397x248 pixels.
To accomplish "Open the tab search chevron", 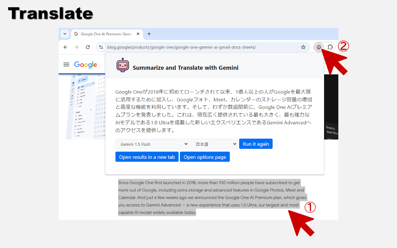I will [x=65, y=34].
